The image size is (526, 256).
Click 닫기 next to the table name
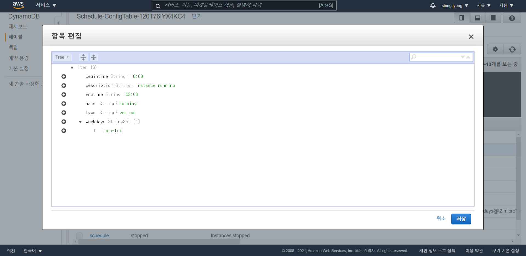(x=197, y=16)
